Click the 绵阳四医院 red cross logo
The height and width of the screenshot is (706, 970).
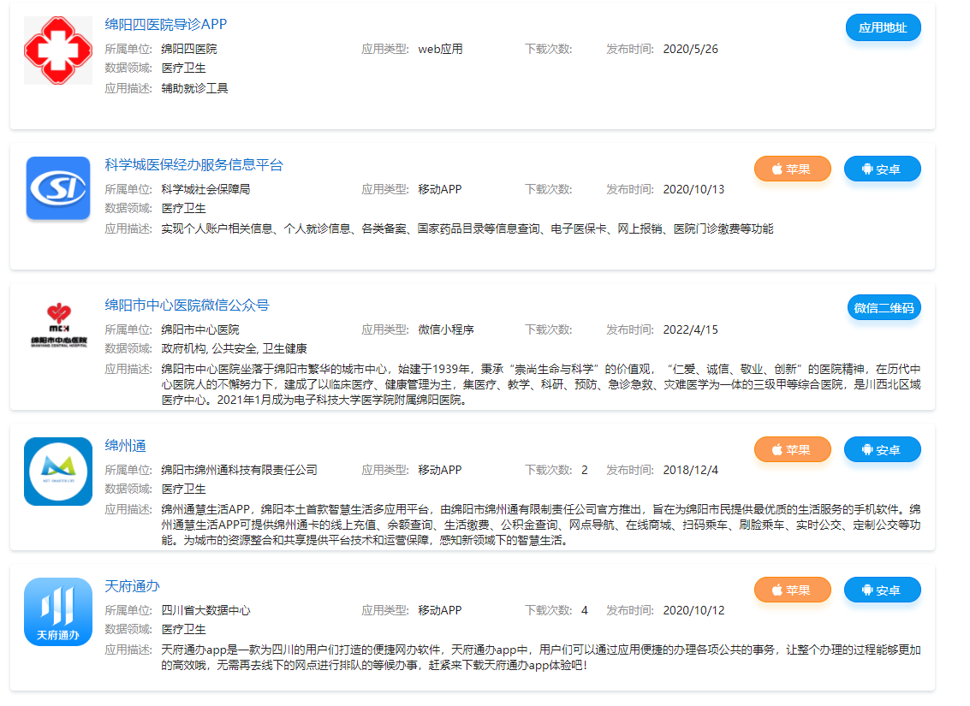(57, 49)
